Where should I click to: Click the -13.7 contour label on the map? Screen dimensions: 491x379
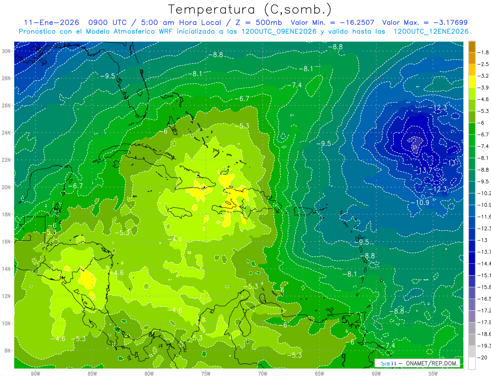point(423,170)
